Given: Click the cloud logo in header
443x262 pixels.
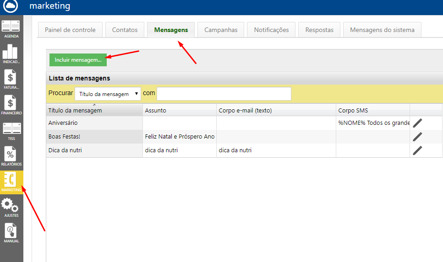Looking at the screenshot, I should pyautogui.click(x=11, y=6).
